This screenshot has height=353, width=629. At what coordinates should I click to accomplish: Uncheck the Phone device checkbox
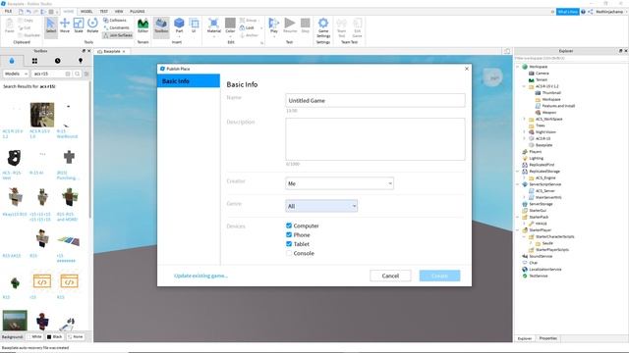point(289,235)
